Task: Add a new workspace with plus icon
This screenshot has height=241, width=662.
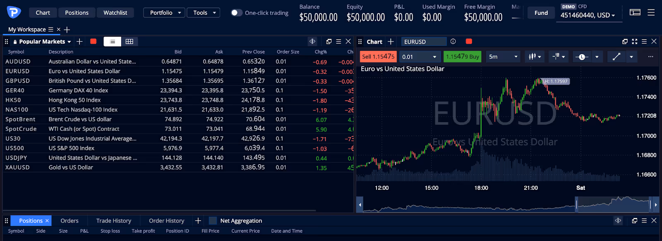Action: (67, 29)
